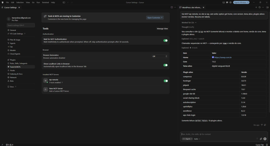Copy the chat response with copy icon
Screen dimensions: 270x146
pos(265,125)
